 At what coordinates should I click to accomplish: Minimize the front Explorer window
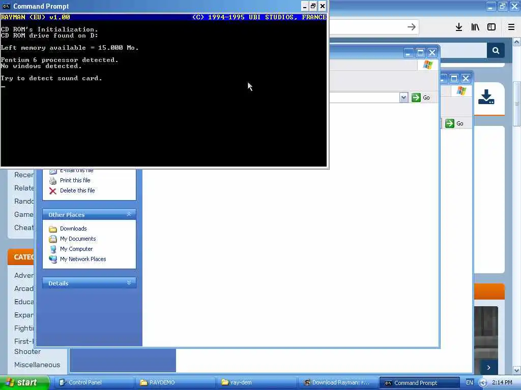coord(409,52)
